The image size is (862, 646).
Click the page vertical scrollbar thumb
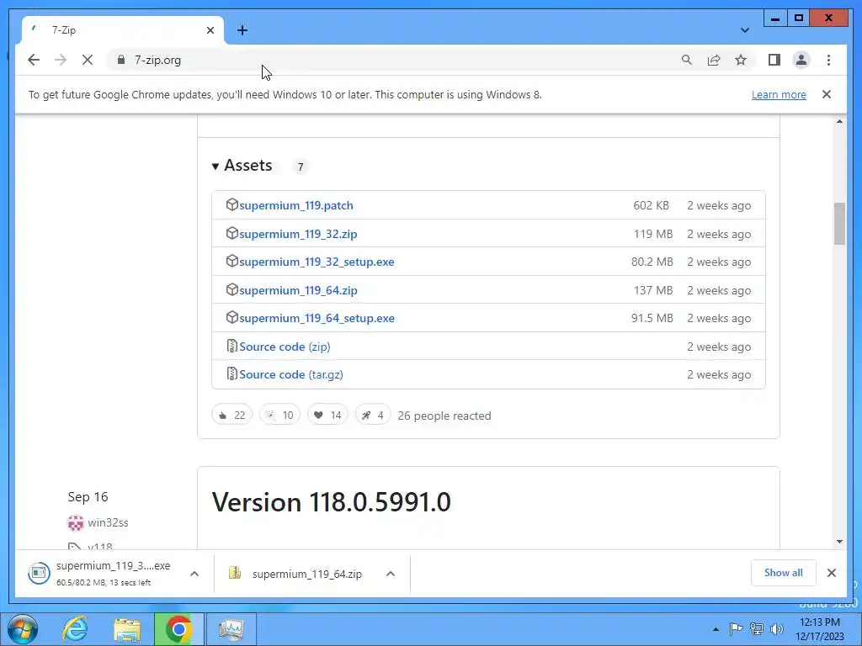coord(839,224)
